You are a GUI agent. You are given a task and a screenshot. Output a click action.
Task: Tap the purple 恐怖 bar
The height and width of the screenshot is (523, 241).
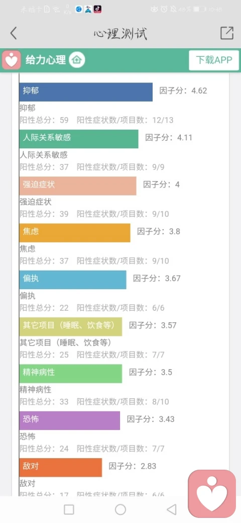70,420
